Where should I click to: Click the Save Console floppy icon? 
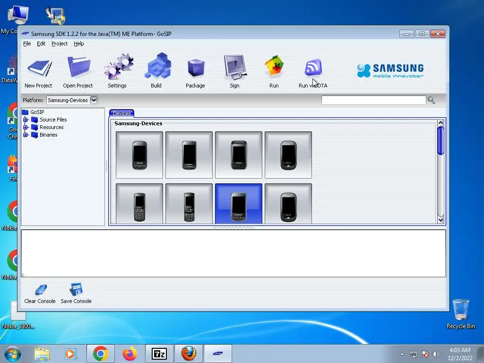point(76,290)
